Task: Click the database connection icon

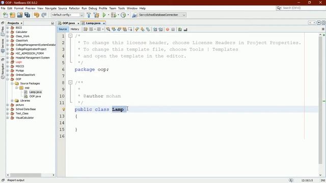Action: [x=134, y=15]
